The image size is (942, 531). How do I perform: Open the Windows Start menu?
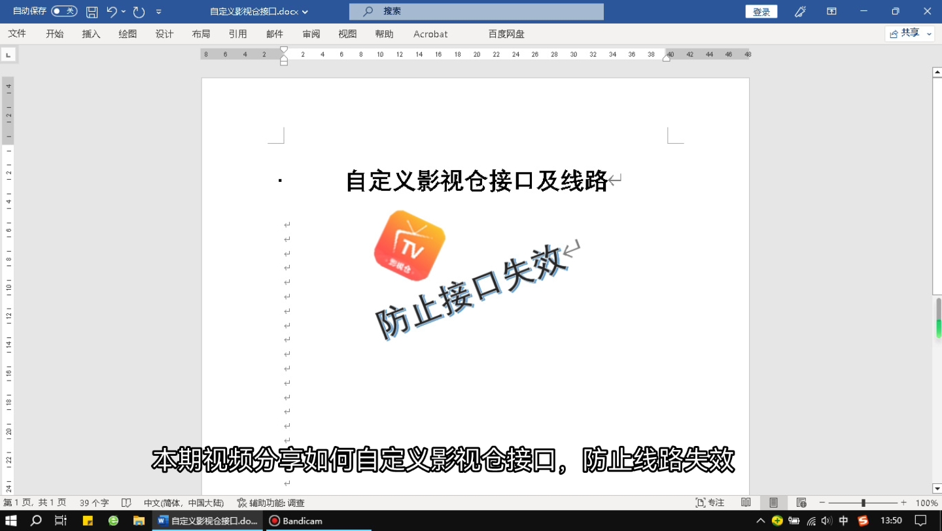pyautogui.click(x=11, y=521)
